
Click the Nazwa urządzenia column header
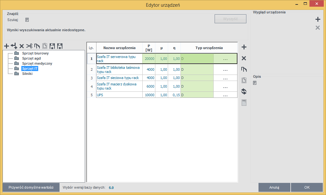coord(119,48)
